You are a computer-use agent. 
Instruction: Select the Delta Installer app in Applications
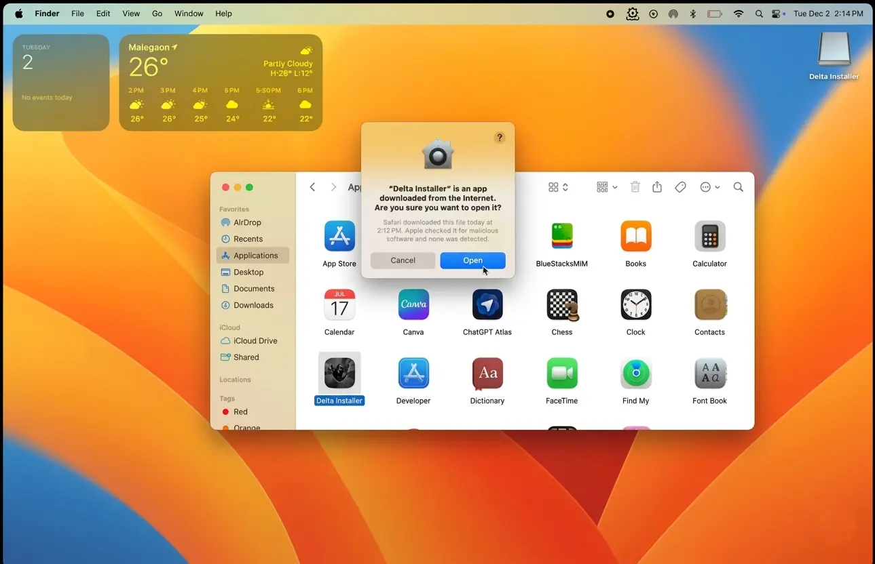[339, 374]
